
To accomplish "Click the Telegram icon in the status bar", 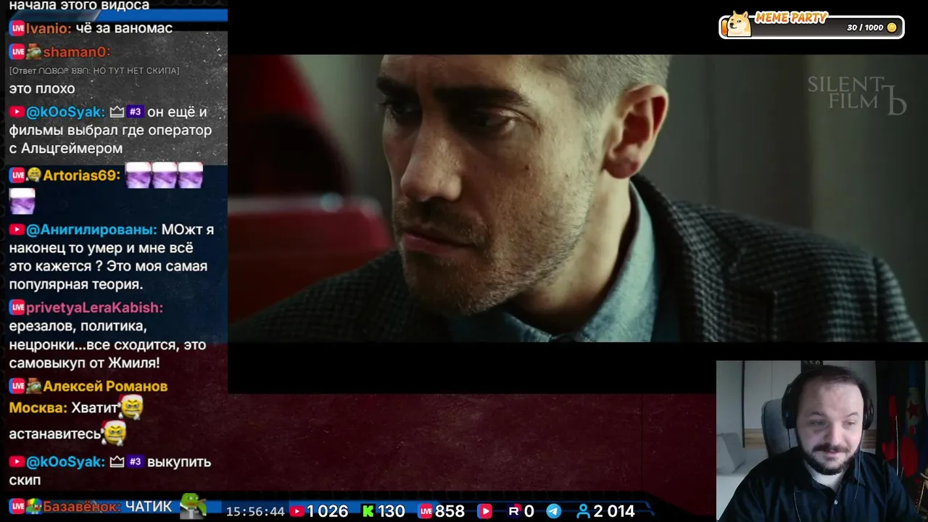I will pos(553,511).
